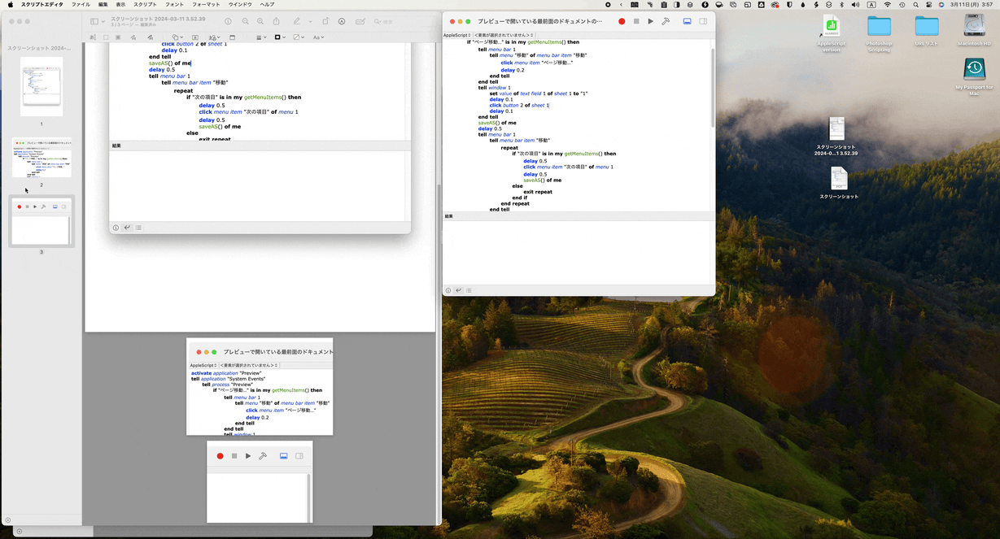This screenshot has height=539, width=1000.
Task: Click the info button in Preview toolbar
Action: (x=228, y=21)
